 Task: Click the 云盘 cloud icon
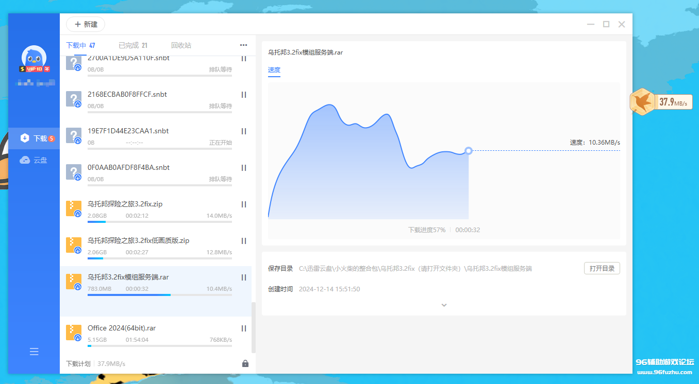(25, 160)
